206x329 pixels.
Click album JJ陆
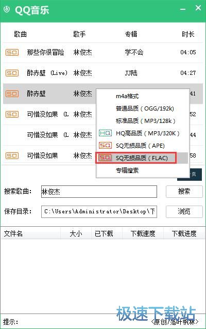coord(131,73)
